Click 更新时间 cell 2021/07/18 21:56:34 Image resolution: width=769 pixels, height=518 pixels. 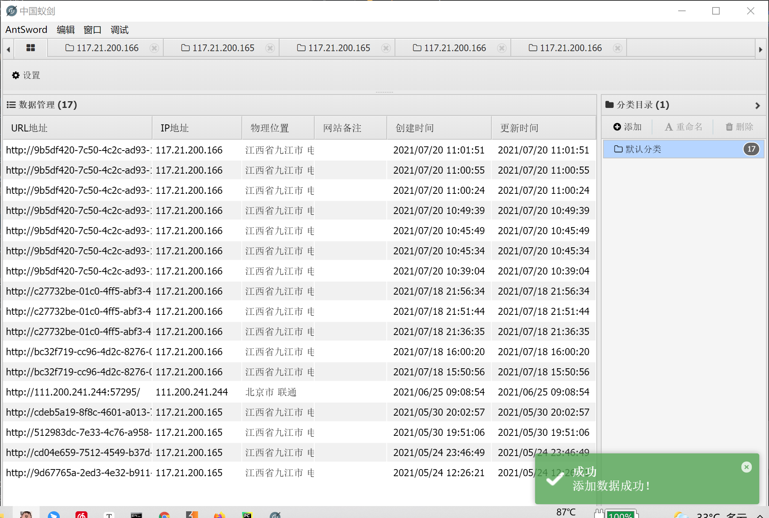pos(544,291)
